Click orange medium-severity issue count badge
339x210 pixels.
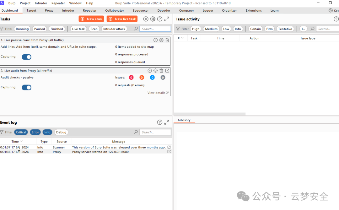pyautogui.click(x=142, y=78)
